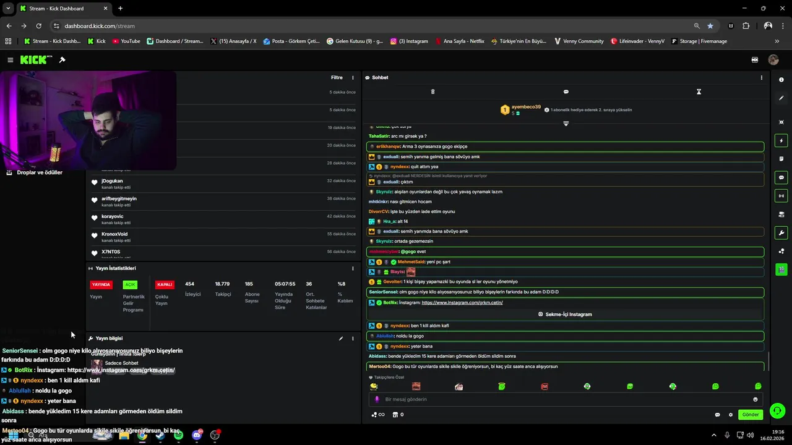Click follower korayovic in the activity feed

(112, 216)
